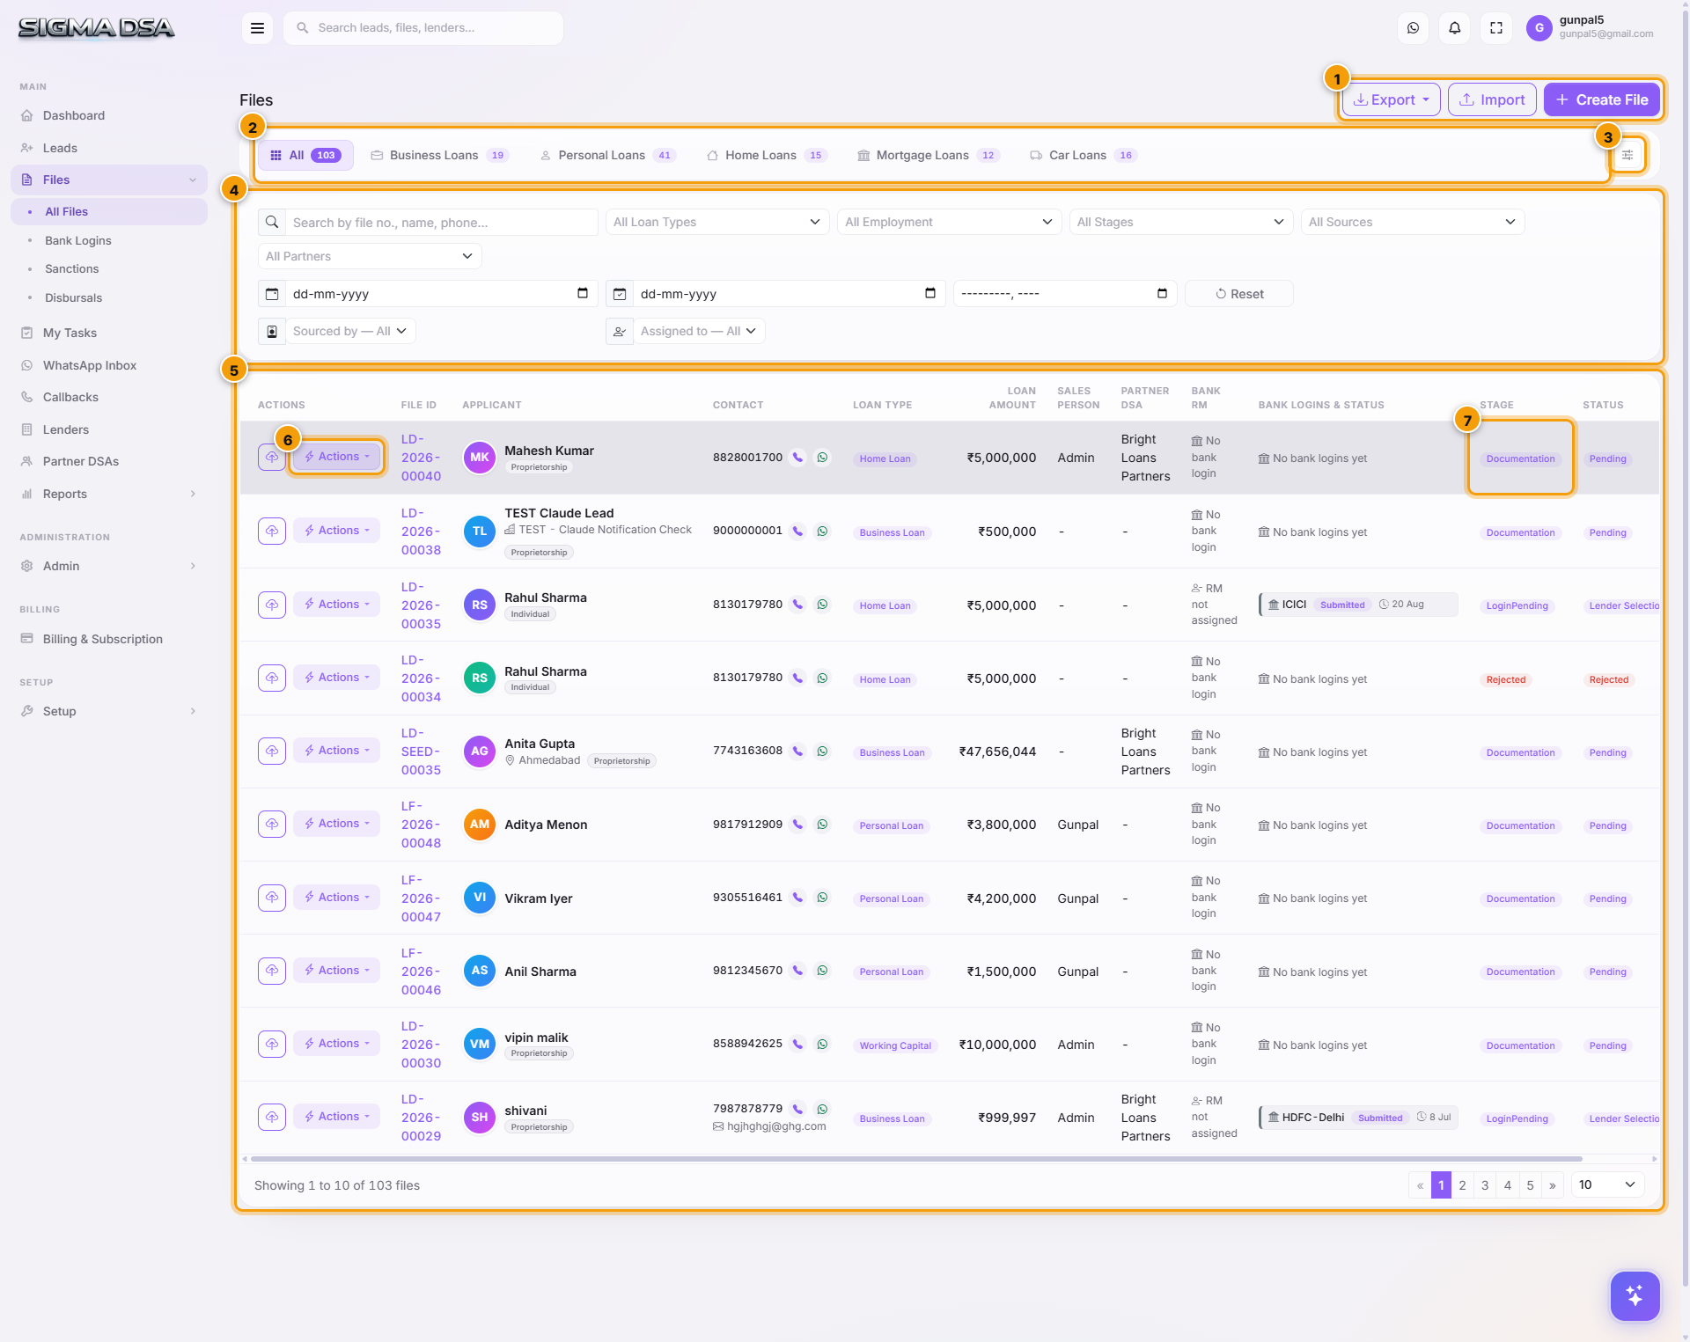
Task: Change page size dropdown showing 10
Action: [x=1607, y=1184]
